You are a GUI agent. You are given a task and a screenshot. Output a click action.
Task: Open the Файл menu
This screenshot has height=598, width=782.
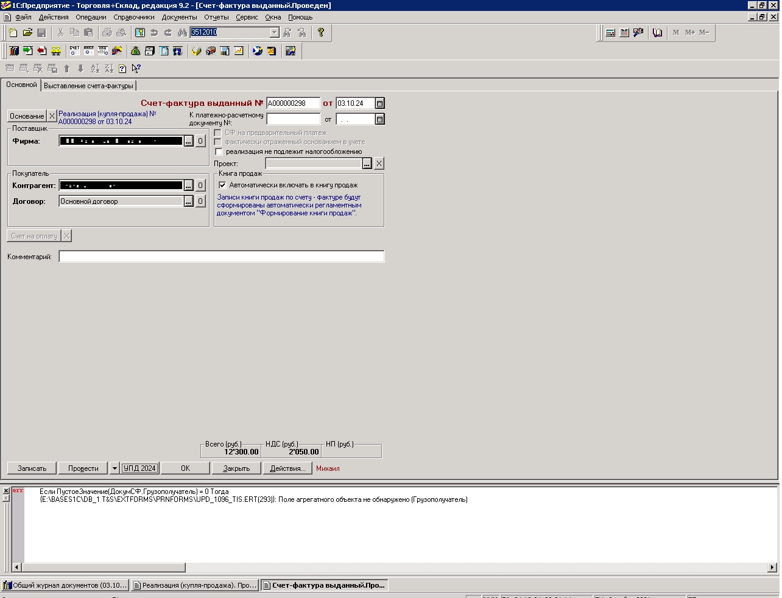[23, 17]
